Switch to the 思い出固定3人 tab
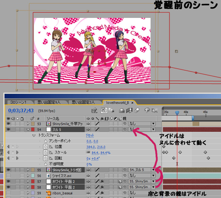This screenshot has height=198, width=221. [83, 102]
